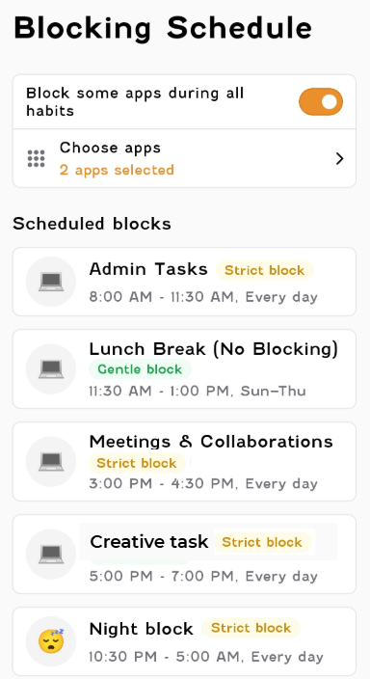This screenshot has height=679, width=370.
Task: Click sleeping face icon of Night block
Action: click(x=51, y=641)
